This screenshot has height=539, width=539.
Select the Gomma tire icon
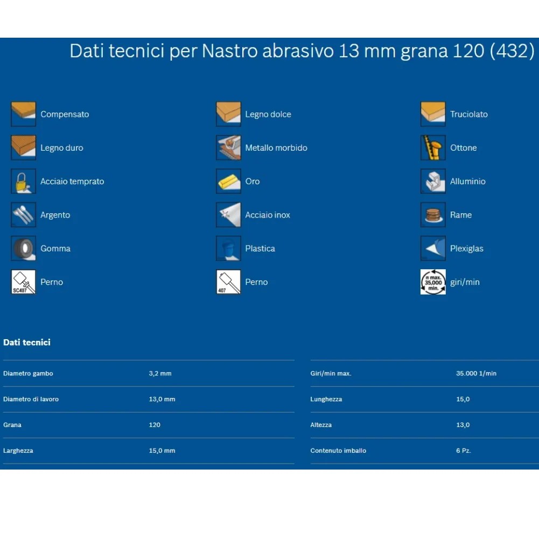(x=23, y=248)
